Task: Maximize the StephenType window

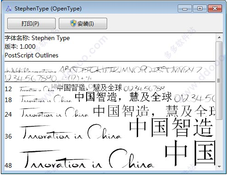Action: 200,8
